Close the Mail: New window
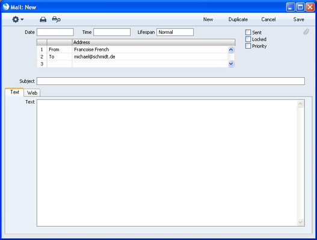 [x=310, y=7]
